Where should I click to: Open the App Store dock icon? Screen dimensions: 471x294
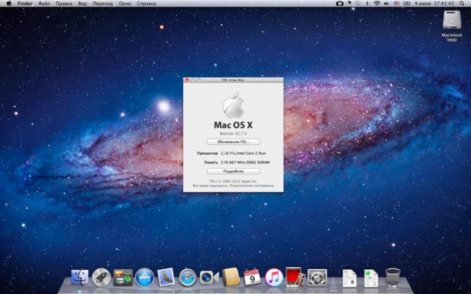coord(145,277)
